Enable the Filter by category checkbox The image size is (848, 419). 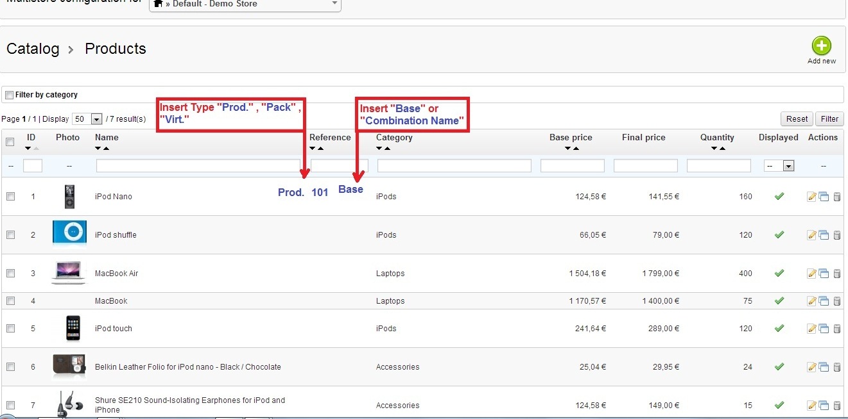tap(9, 95)
